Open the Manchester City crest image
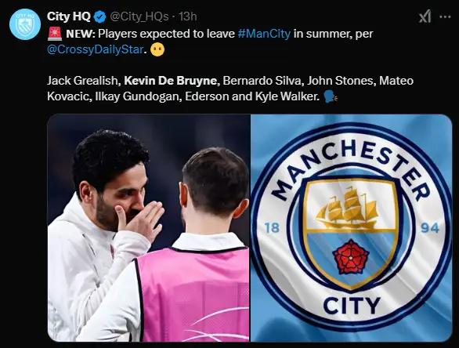 click(351, 227)
